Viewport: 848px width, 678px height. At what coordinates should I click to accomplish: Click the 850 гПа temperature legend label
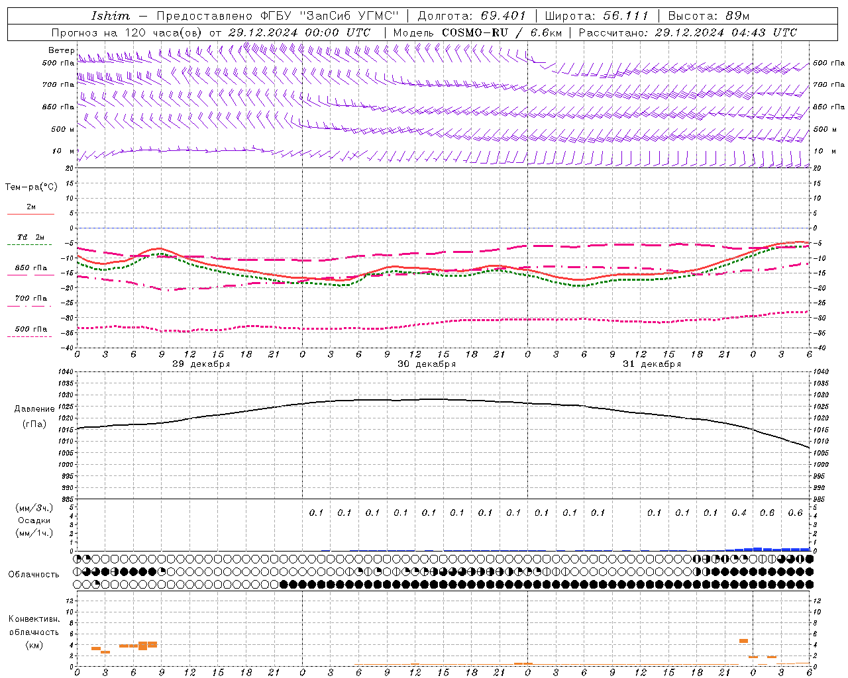tap(30, 268)
